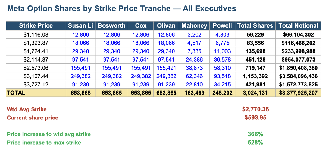Select Powell's 245,202 total cell
The image size is (326, 152).
[x=222, y=93]
